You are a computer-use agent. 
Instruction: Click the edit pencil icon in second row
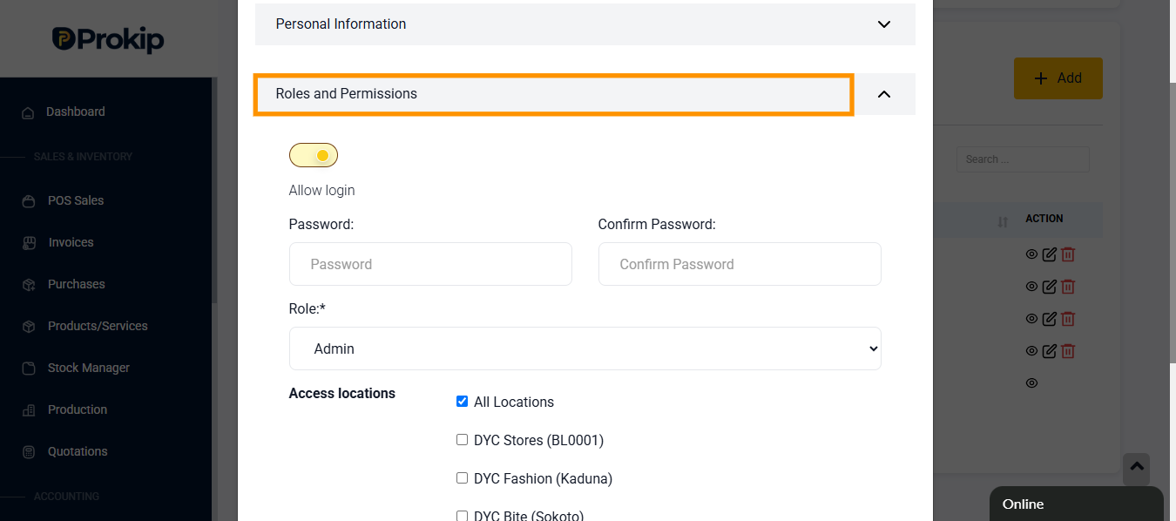pos(1050,286)
